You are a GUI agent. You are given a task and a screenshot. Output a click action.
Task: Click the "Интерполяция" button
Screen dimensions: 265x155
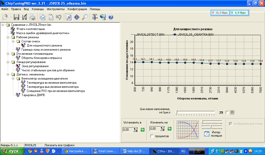click(x=207, y=134)
